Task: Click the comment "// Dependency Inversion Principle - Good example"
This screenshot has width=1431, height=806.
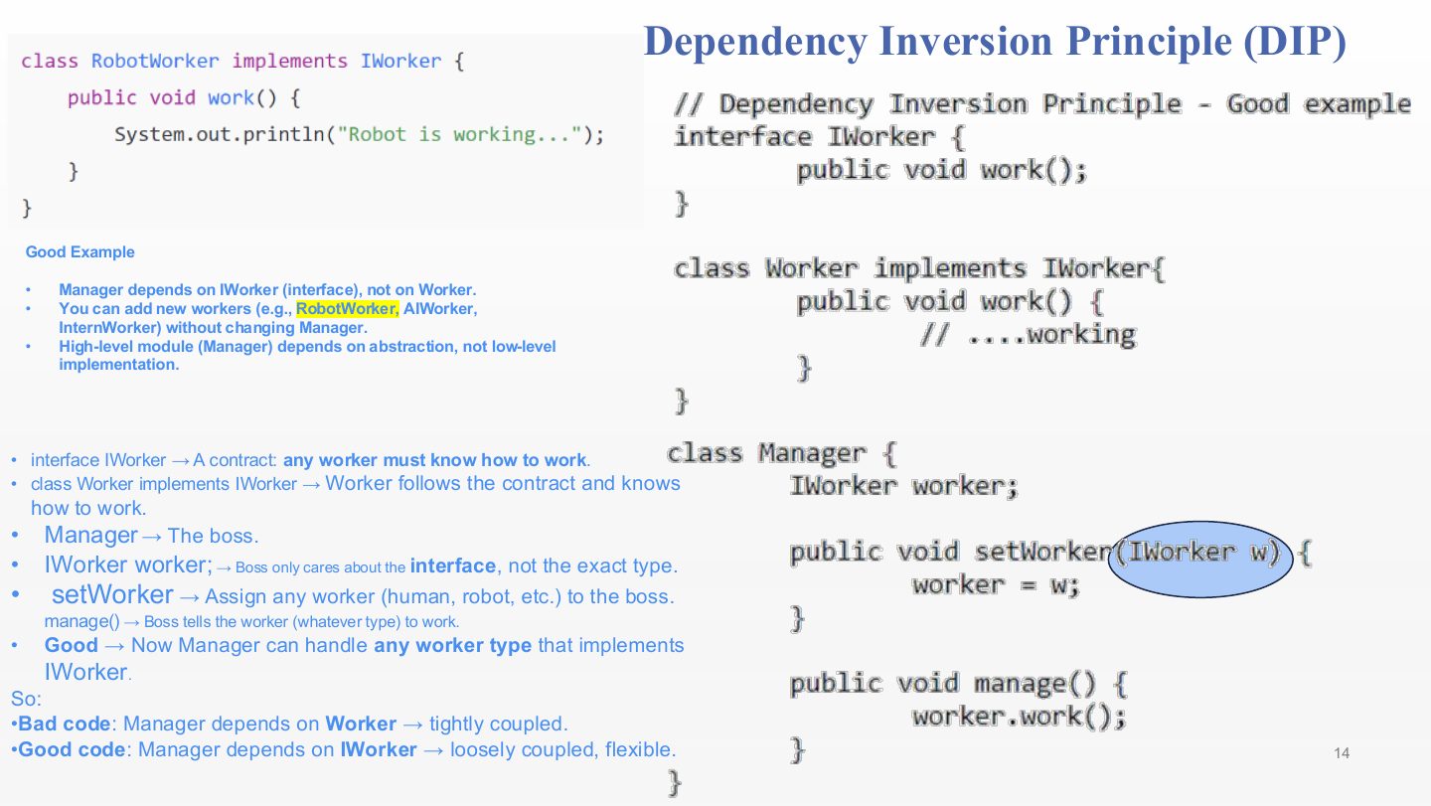Action: (x=1042, y=104)
